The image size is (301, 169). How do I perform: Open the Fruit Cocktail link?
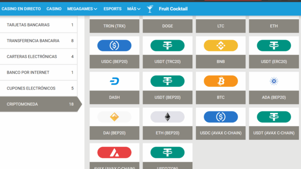pos(173,9)
